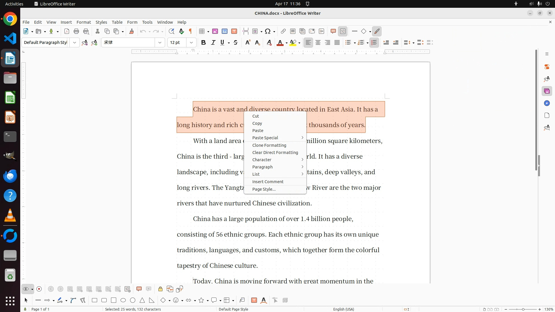The width and height of the screenshot is (555, 312).
Task: Open the Format menu
Action: (x=84, y=22)
